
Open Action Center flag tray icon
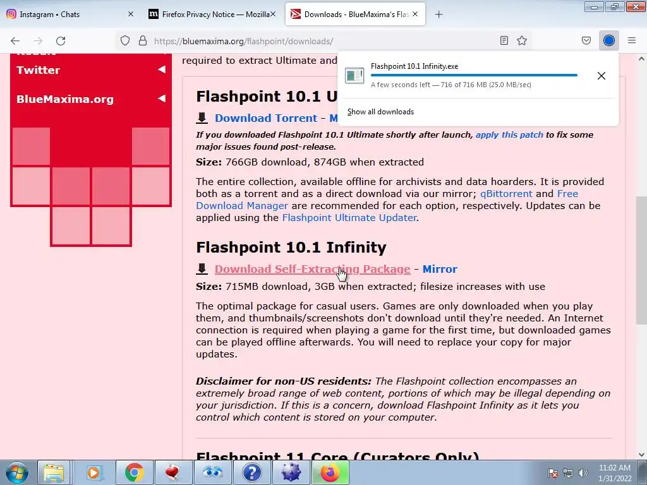pyautogui.click(x=552, y=473)
